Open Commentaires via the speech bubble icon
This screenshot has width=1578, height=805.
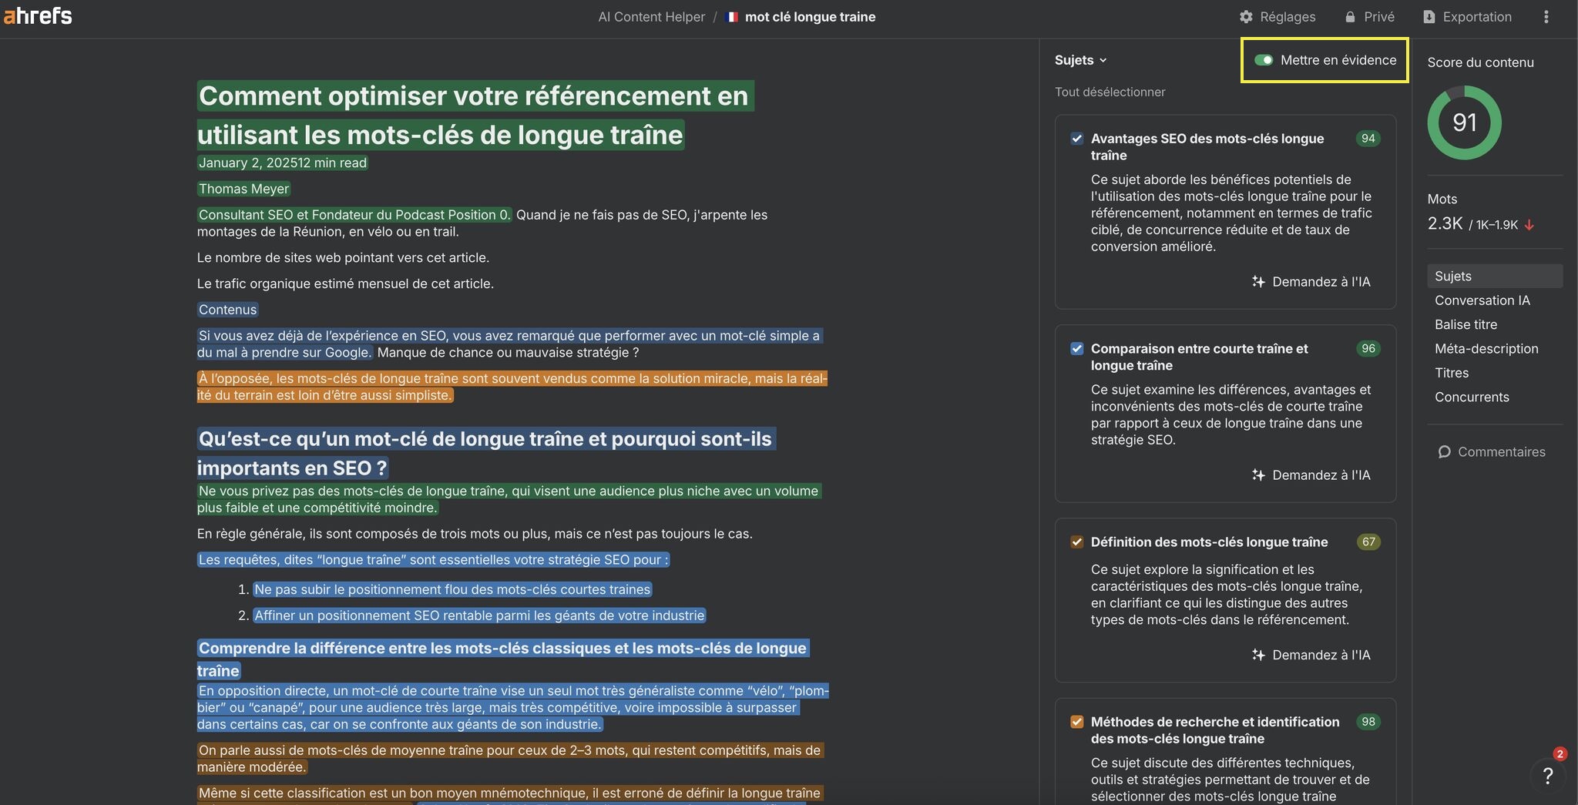click(x=1445, y=451)
